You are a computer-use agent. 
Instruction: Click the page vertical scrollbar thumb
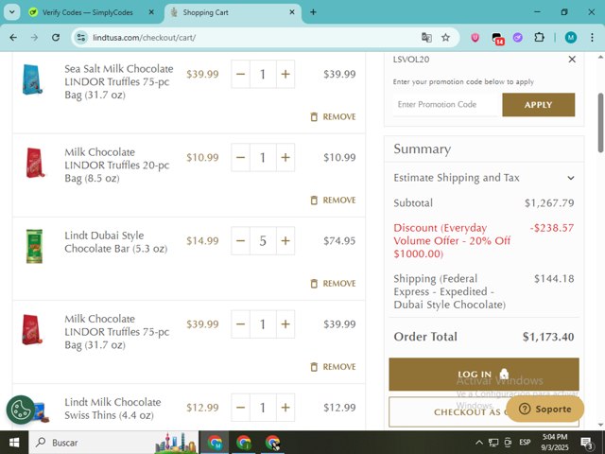[x=601, y=122]
